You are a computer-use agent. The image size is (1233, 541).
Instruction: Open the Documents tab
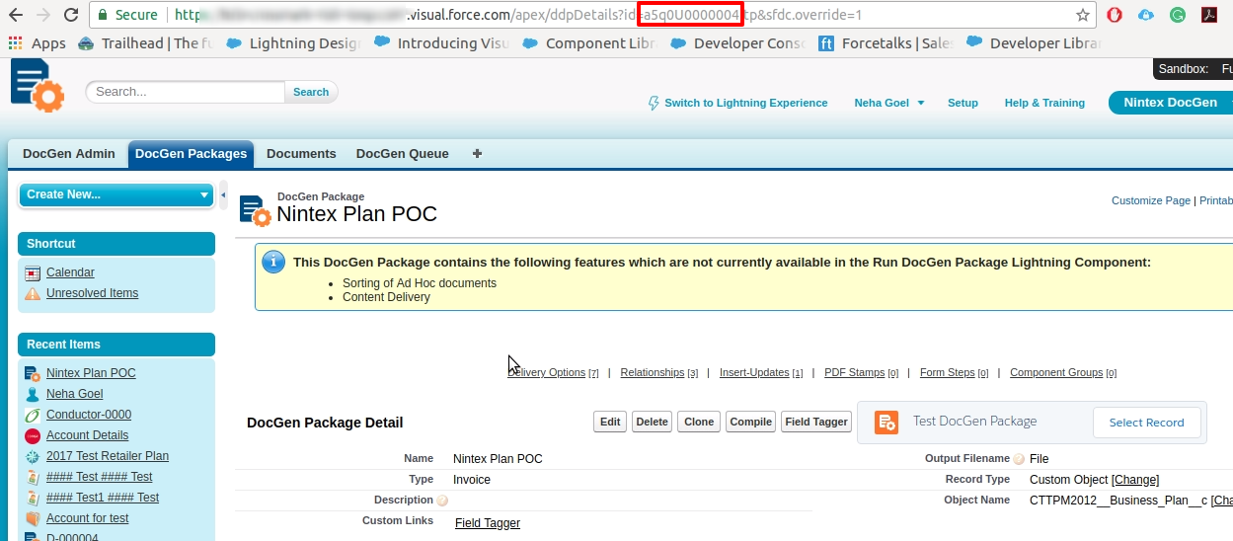click(x=301, y=154)
